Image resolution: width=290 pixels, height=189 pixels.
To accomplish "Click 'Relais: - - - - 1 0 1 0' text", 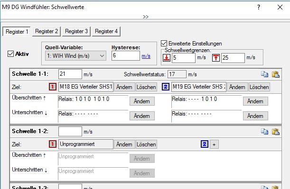I will [195, 99].
